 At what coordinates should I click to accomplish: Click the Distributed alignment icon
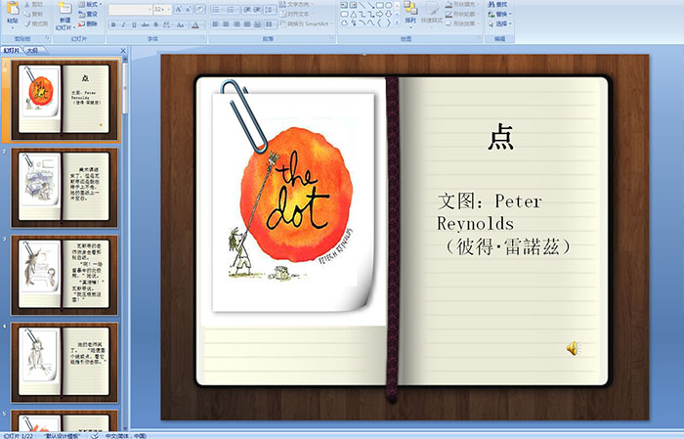257,24
